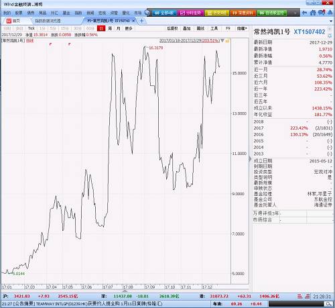Open the 指数 menu
The width and height of the screenshot is (335, 308).
78,13
